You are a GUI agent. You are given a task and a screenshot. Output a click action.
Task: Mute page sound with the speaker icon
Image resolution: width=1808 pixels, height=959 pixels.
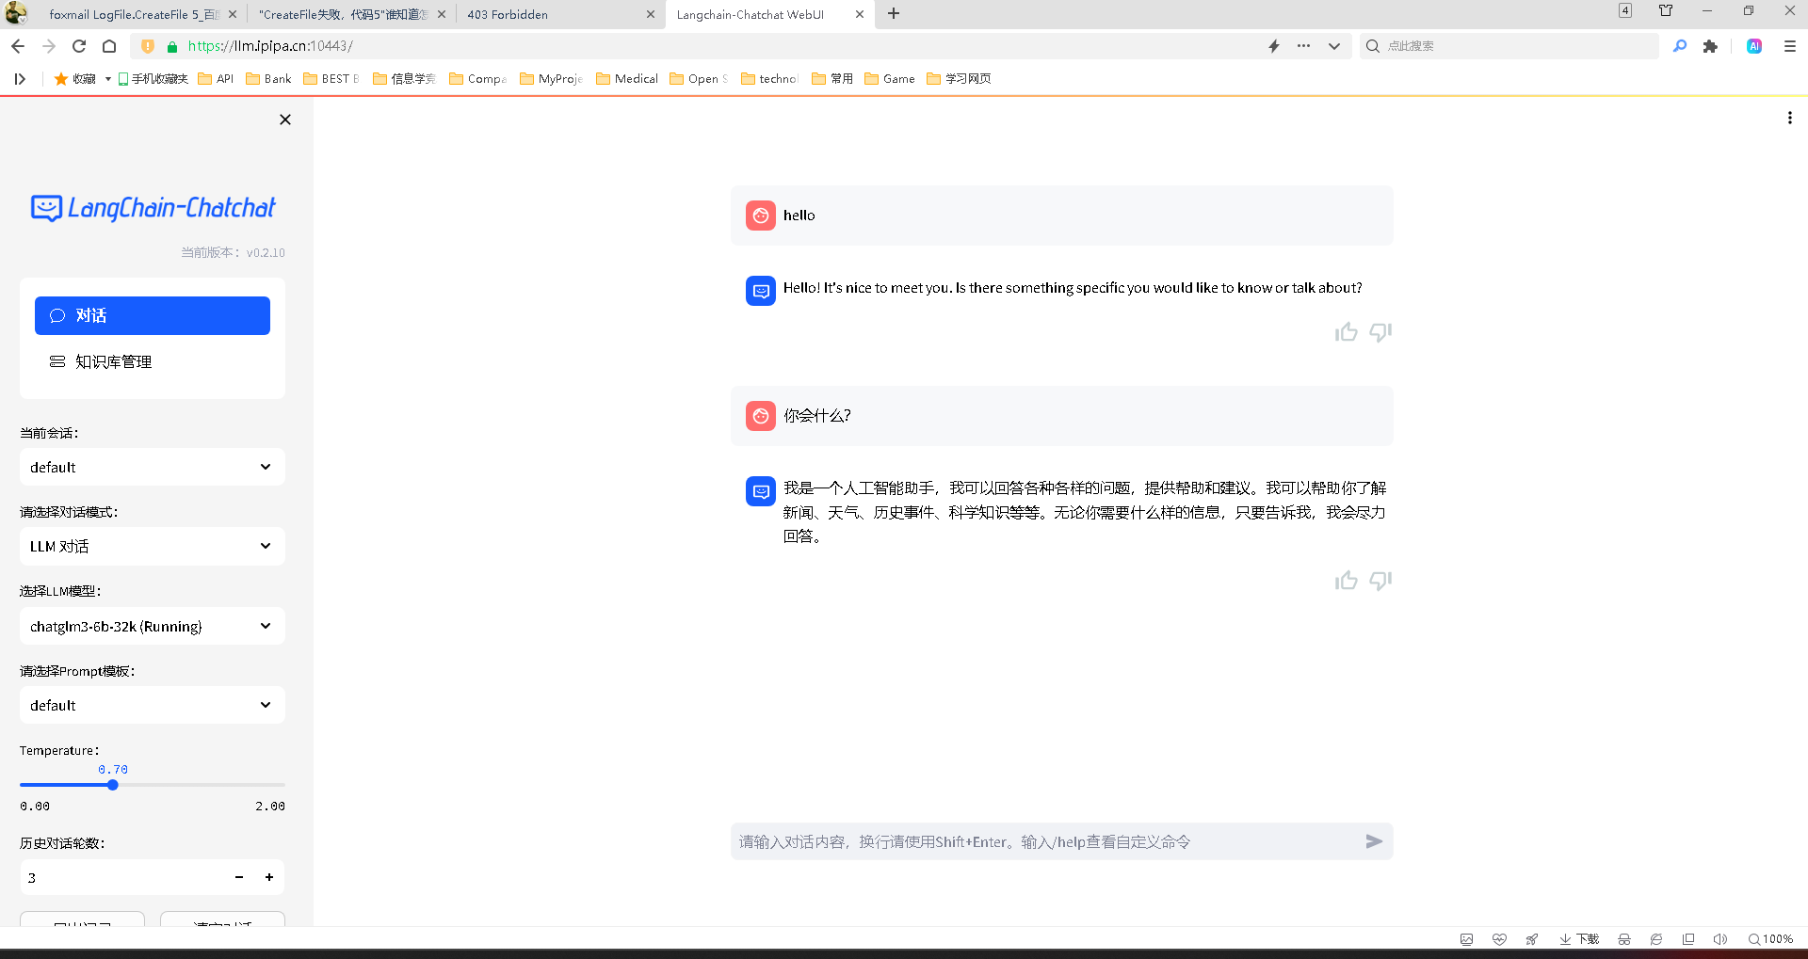[1720, 939]
